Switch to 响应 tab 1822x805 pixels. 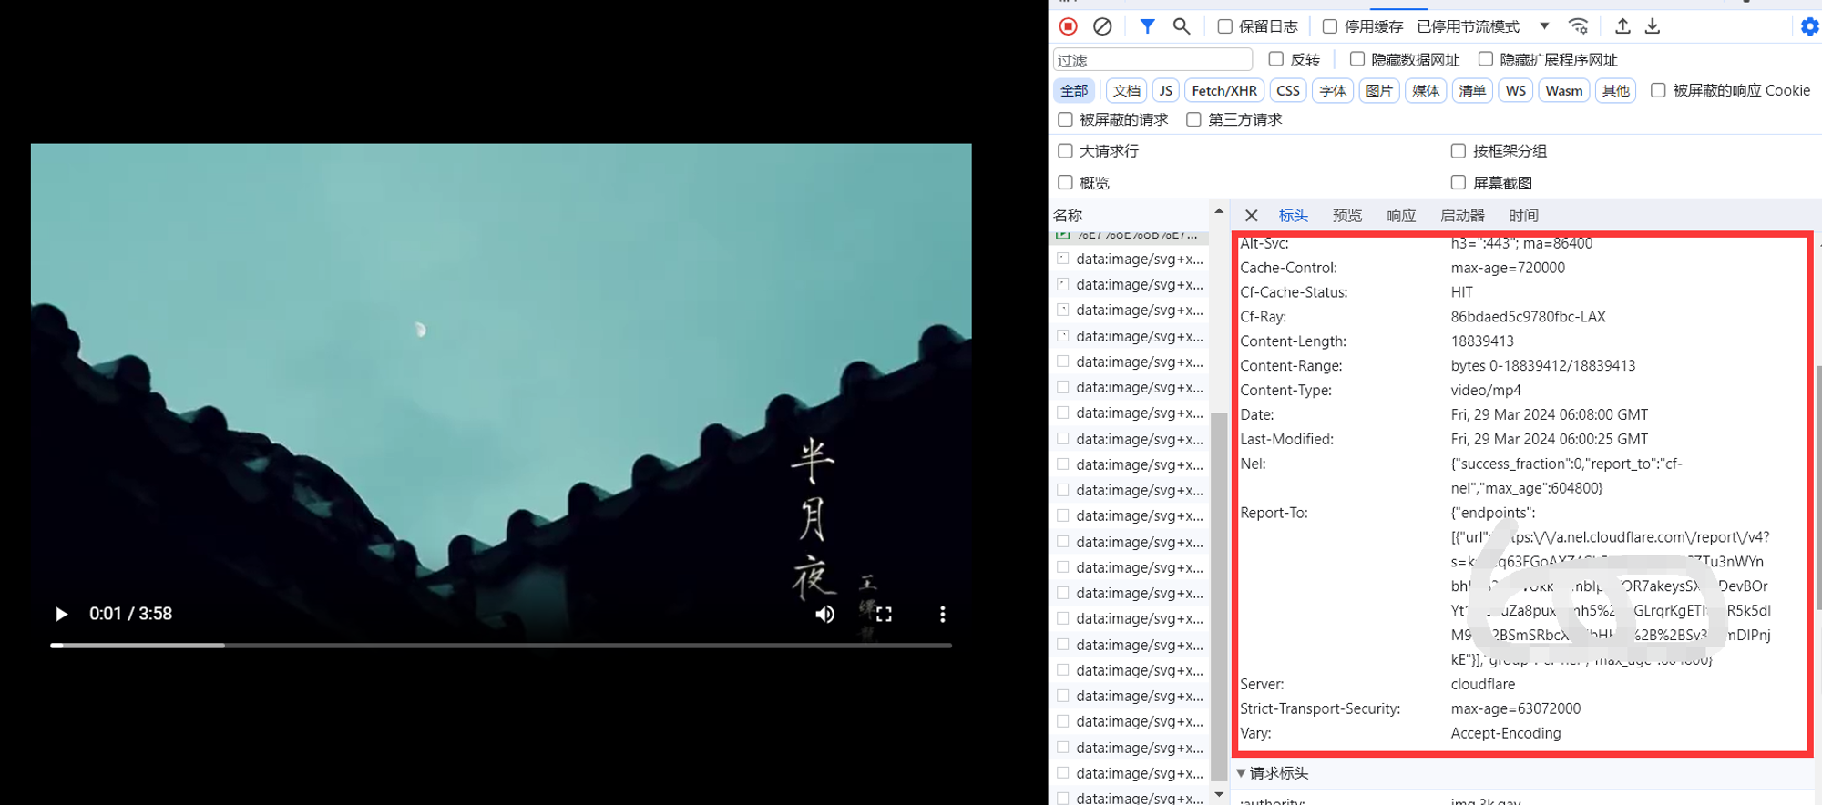[1401, 216]
